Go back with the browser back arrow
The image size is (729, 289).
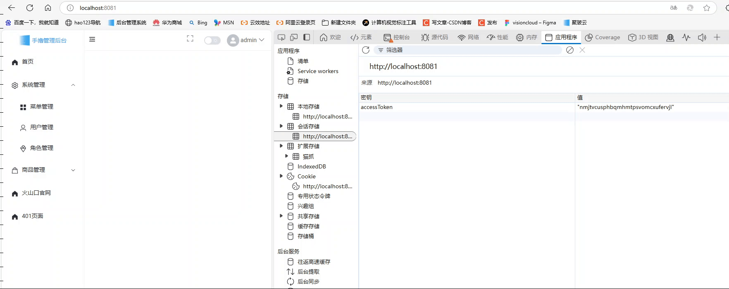pyautogui.click(x=12, y=8)
